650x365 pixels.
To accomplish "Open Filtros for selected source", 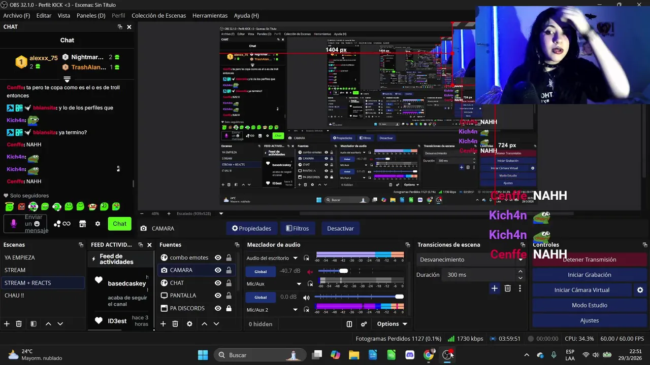I will [298, 229].
